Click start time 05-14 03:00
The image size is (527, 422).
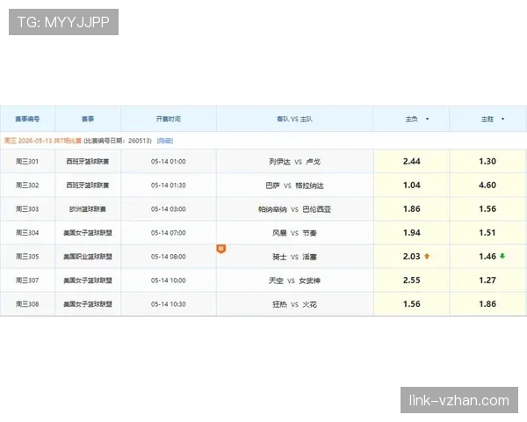(169, 209)
